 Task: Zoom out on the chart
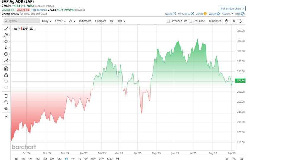tap(6, 108)
